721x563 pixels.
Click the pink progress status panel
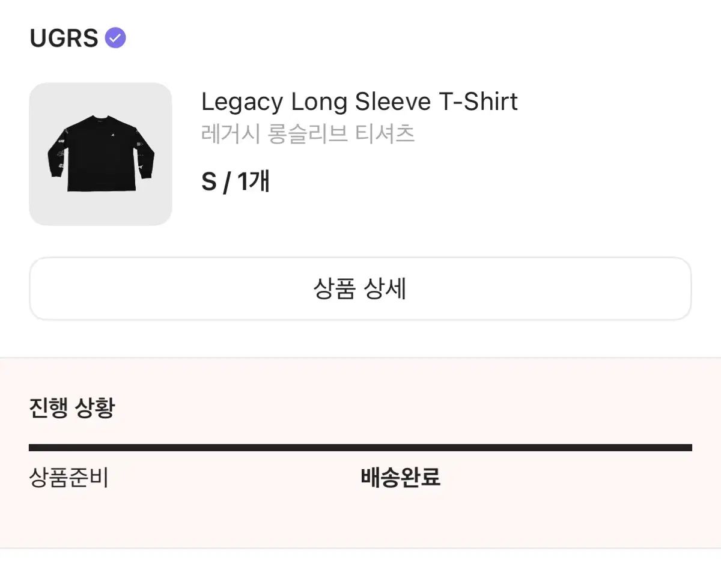pos(541,511)
